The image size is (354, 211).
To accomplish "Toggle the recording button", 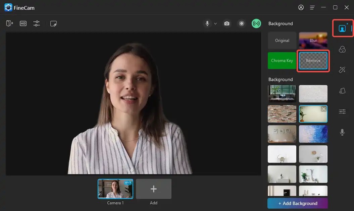I will click(x=242, y=23).
